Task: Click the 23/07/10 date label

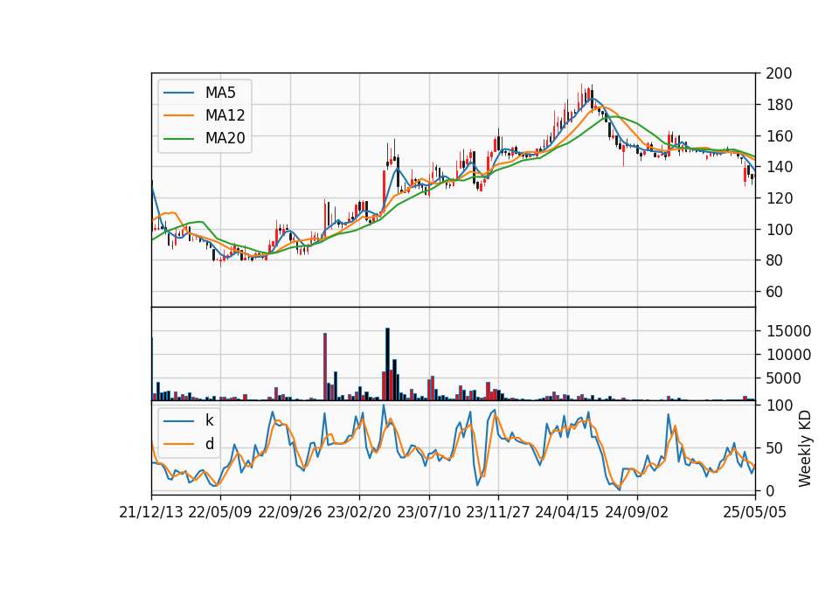Action: (428, 512)
